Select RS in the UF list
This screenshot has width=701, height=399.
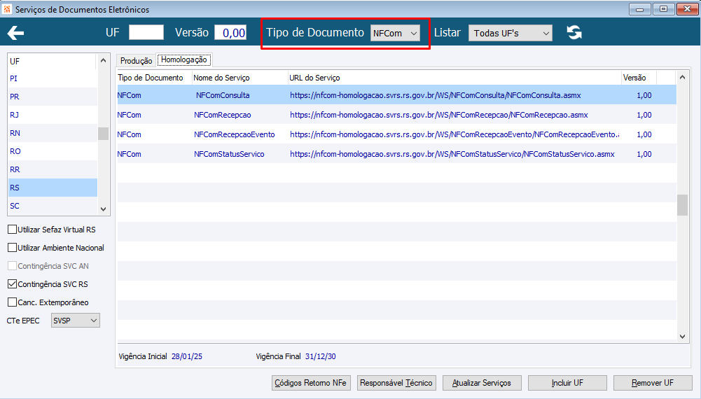(x=53, y=188)
